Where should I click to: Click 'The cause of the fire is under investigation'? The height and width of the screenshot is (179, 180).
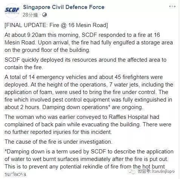click(58, 142)
